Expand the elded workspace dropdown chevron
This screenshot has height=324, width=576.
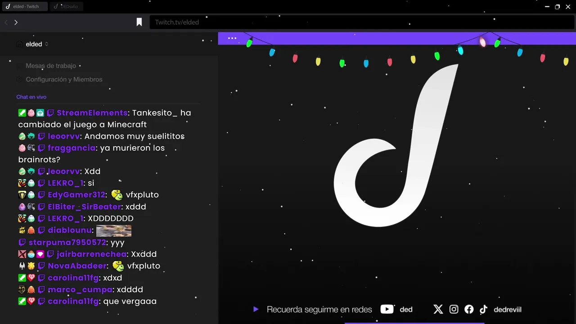point(46,44)
